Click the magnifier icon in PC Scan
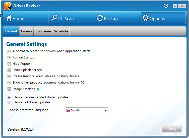Screen dimensions: 189x138 point(54,18)
